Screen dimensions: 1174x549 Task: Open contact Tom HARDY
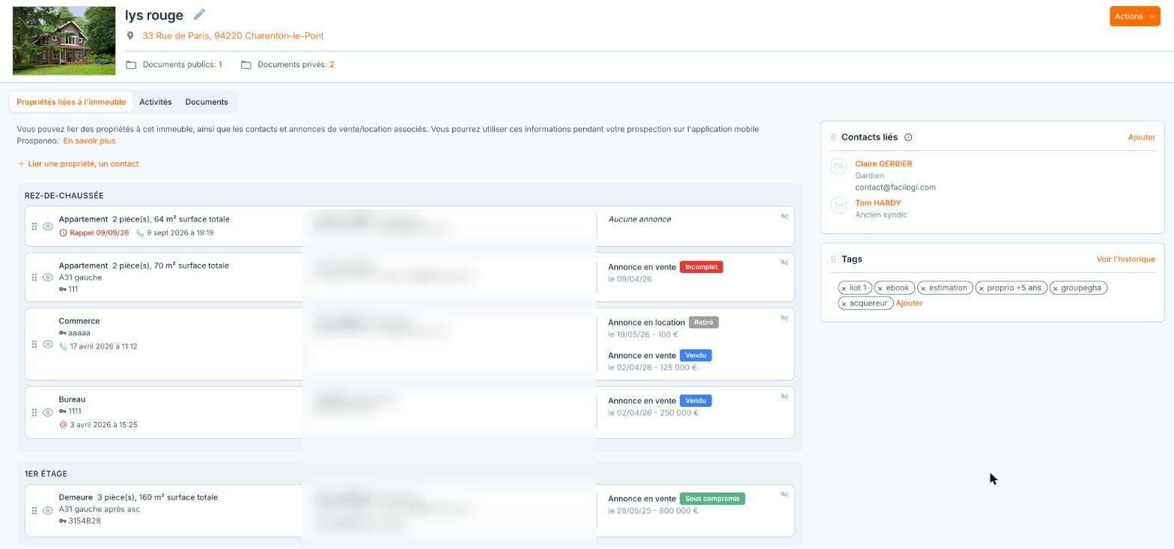878,203
